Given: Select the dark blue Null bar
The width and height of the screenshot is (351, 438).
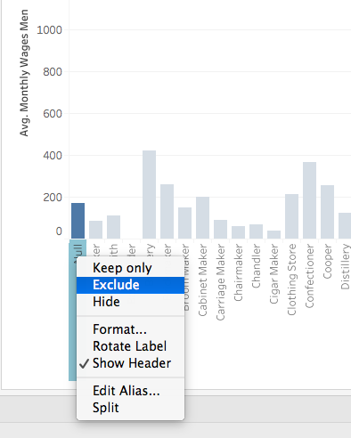Looking at the screenshot, I should point(78,221).
